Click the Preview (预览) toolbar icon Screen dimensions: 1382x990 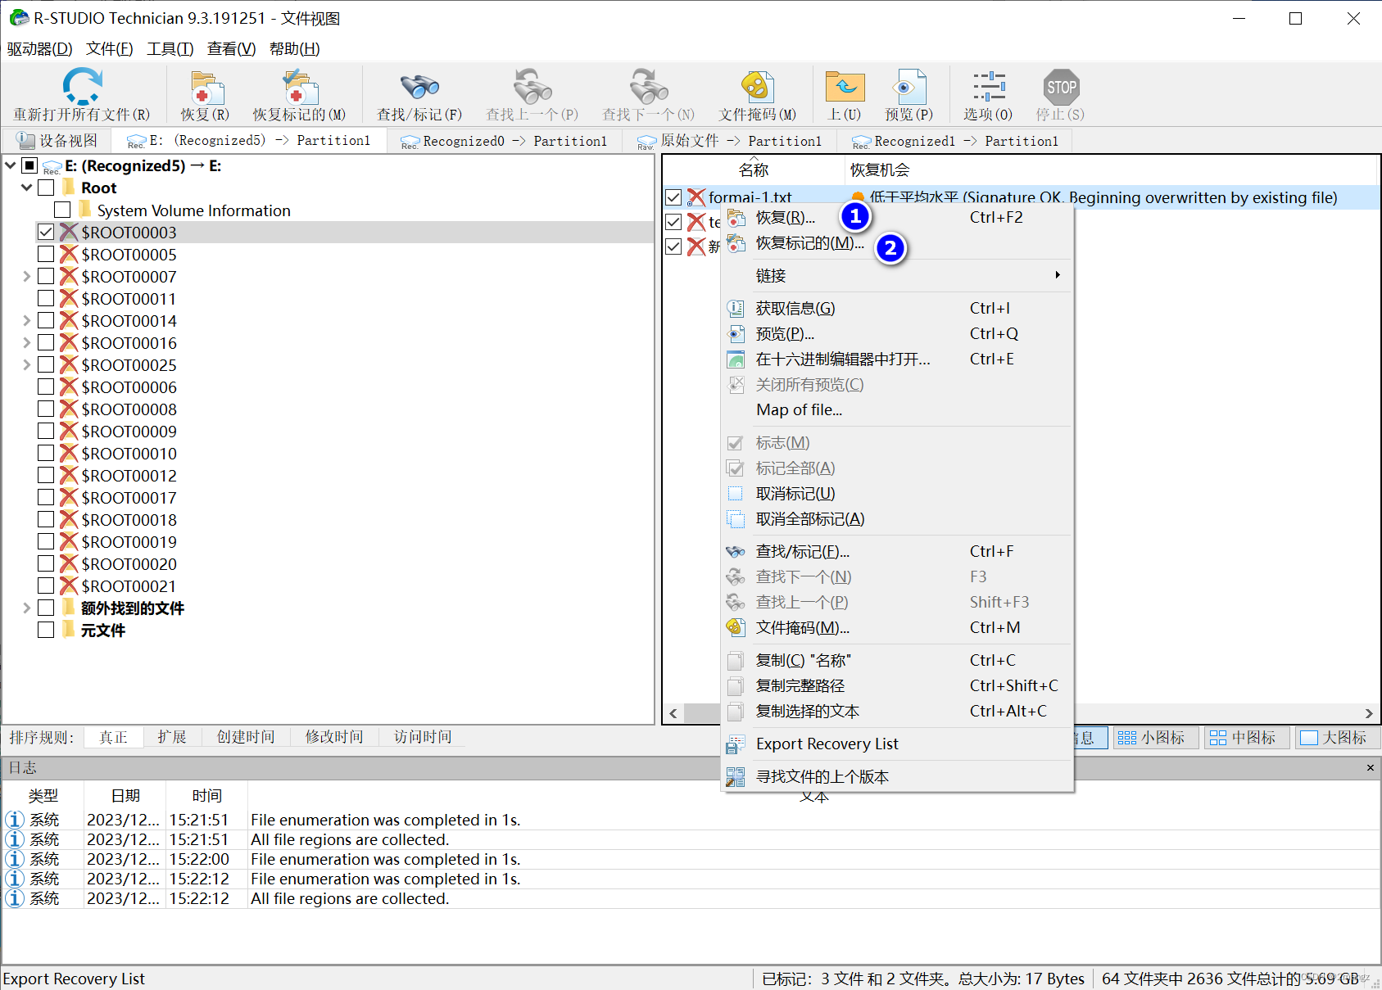pyautogui.click(x=908, y=87)
